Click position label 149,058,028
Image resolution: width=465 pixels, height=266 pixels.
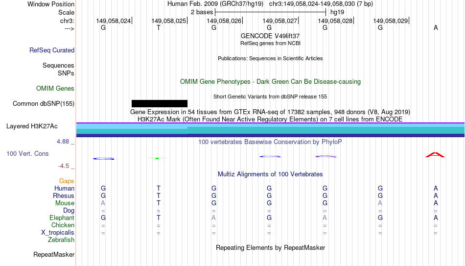(x=335, y=21)
